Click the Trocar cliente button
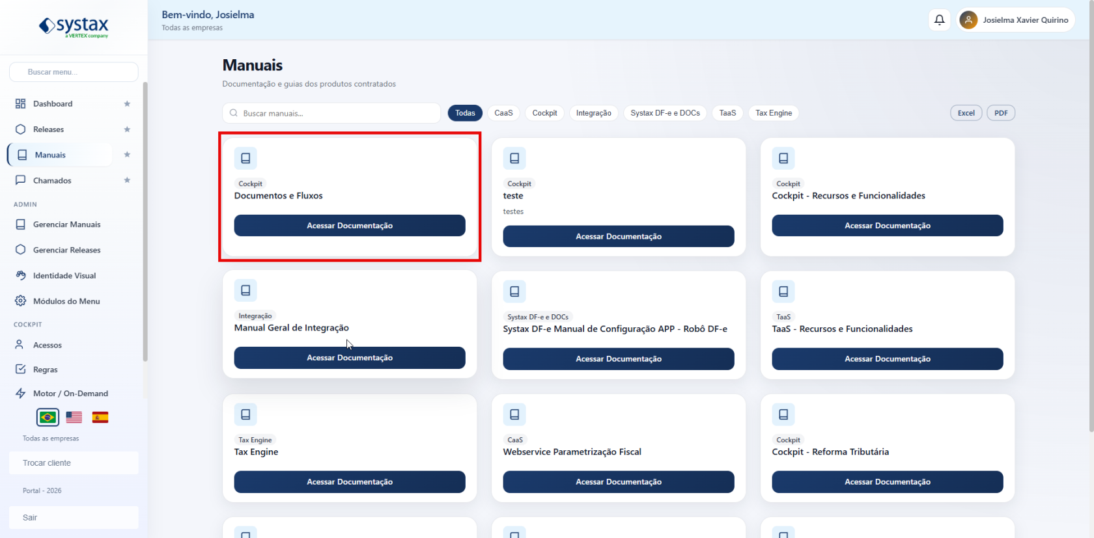The height and width of the screenshot is (538, 1094). click(x=74, y=463)
